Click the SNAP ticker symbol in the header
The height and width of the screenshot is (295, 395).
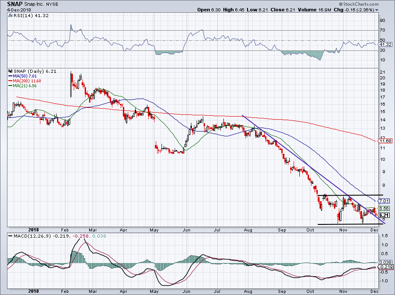[15, 4]
